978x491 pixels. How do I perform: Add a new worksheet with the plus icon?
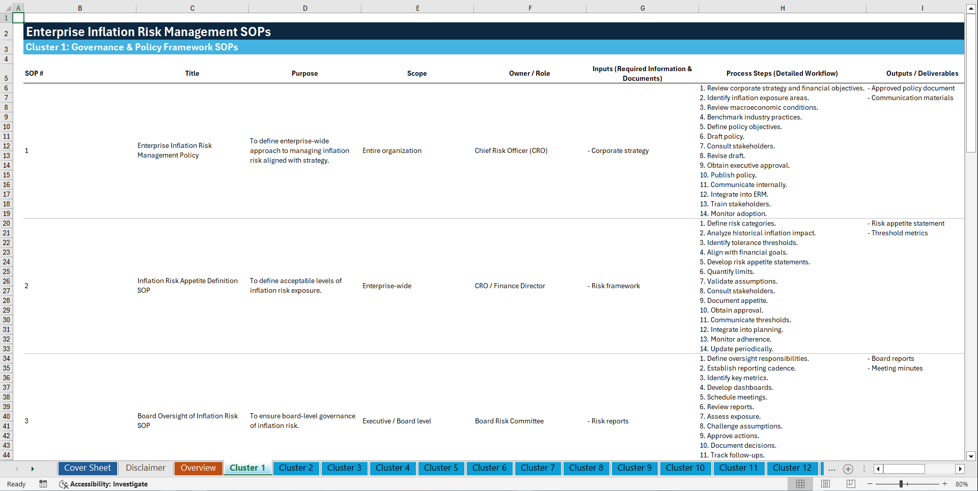tap(848, 469)
